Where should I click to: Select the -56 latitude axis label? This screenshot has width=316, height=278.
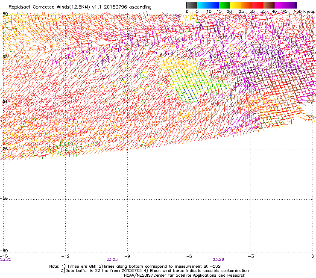(x=4, y=148)
